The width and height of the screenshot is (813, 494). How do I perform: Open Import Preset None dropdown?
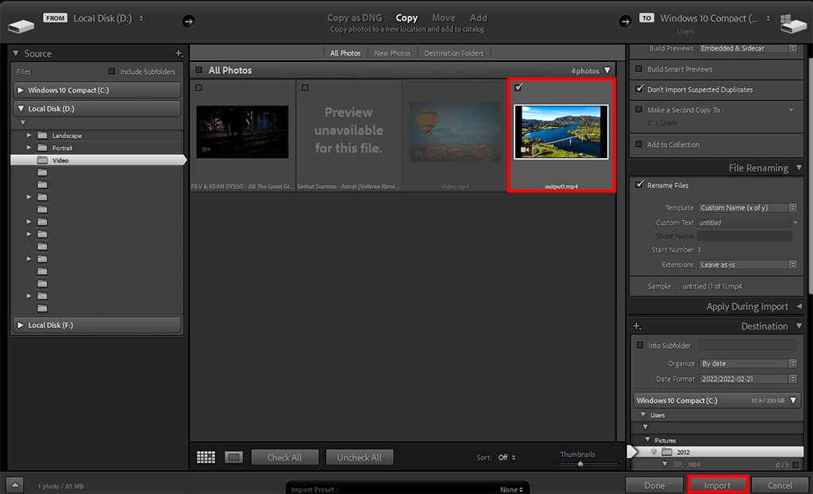pos(511,489)
